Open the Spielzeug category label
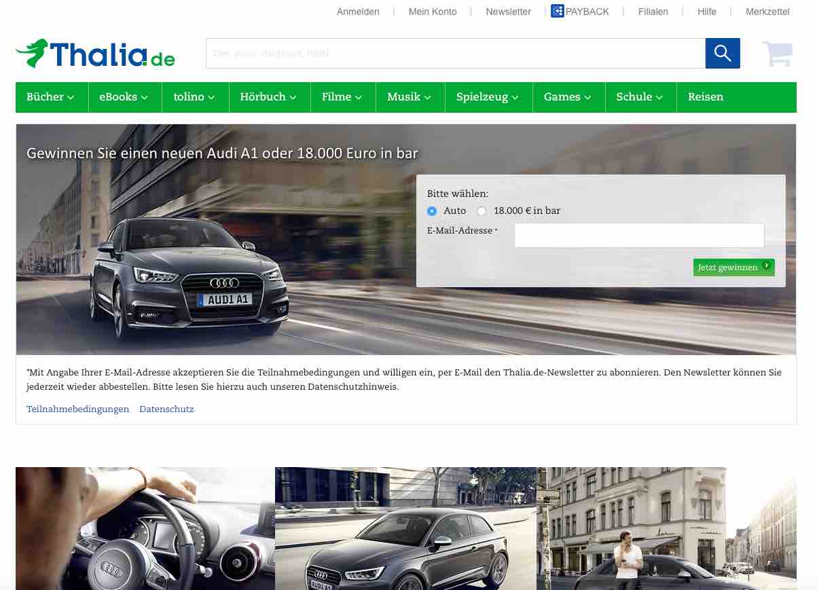The width and height of the screenshot is (817, 590). (x=482, y=97)
